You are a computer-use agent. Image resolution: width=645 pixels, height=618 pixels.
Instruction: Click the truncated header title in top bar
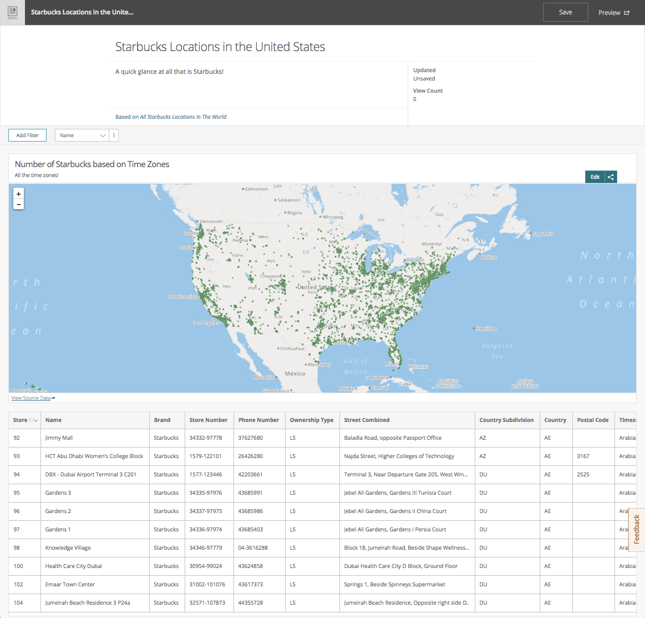(82, 12)
